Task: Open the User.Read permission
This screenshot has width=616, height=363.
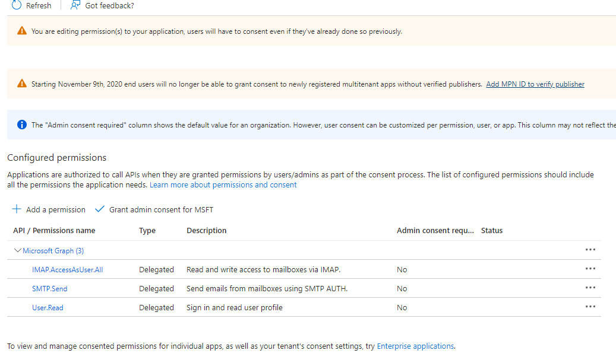Action: pos(48,308)
